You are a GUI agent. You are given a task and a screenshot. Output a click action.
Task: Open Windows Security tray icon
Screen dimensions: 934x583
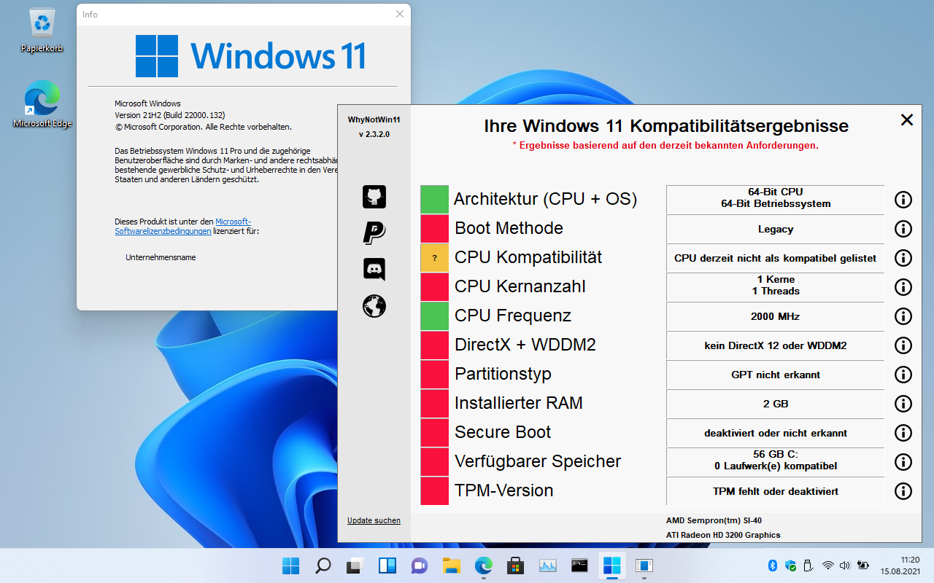pos(790,565)
